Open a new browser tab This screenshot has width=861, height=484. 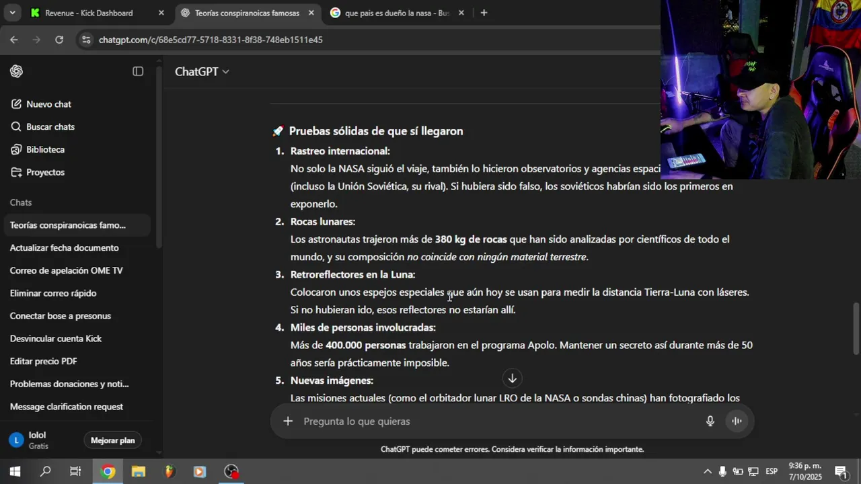(484, 13)
